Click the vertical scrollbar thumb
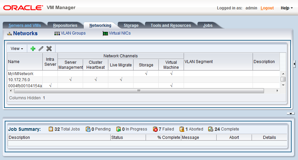 click(x=283, y=79)
